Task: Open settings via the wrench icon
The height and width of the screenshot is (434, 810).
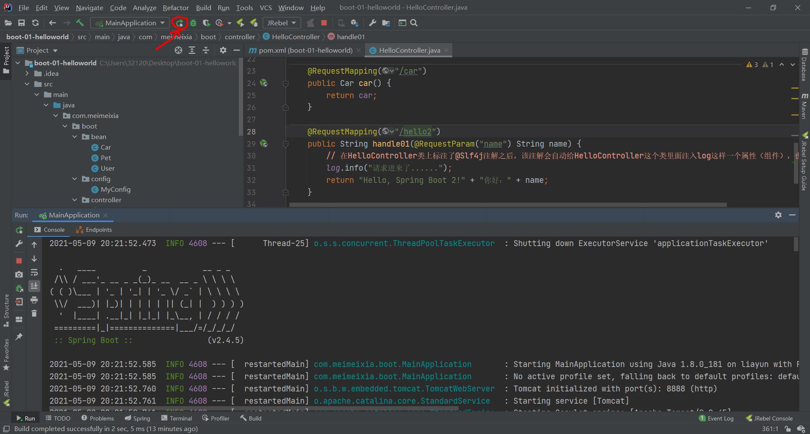Action: tap(373, 23)
